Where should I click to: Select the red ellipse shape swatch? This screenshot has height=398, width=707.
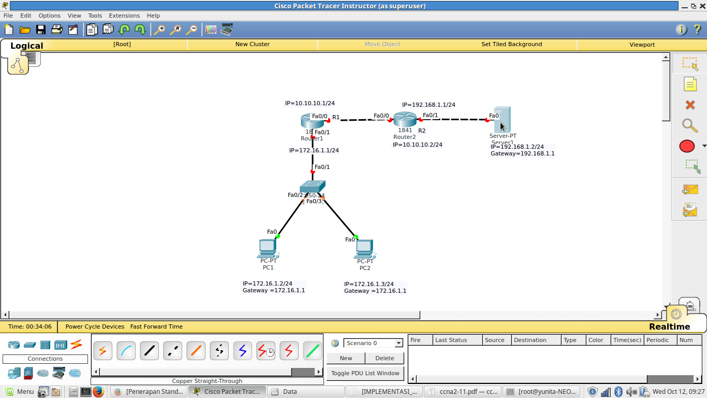[x=687, y=146]
